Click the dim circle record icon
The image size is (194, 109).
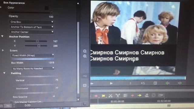(x=154, y=95)
